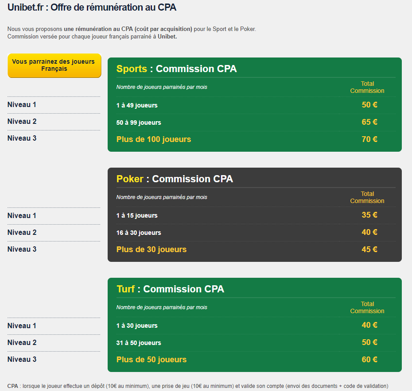This screenshot has height=391, width=412.
Task: Click the Poker Commission CPA heading
Action: pos(175,179)
